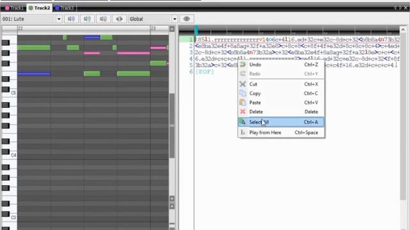This screenshot has height=230, width=410.
Task: Switch to the Track1 tab
Action: [14, 8]
